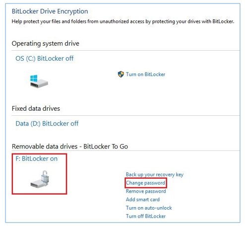Enable Turn on auto-unlock
The image size is (245, 226).
coord(149,208)
